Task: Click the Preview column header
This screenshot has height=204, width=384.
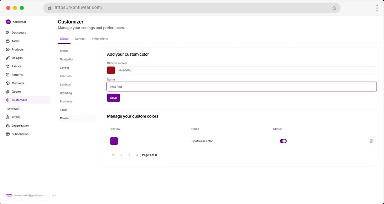Action: [x=115, y=129]
